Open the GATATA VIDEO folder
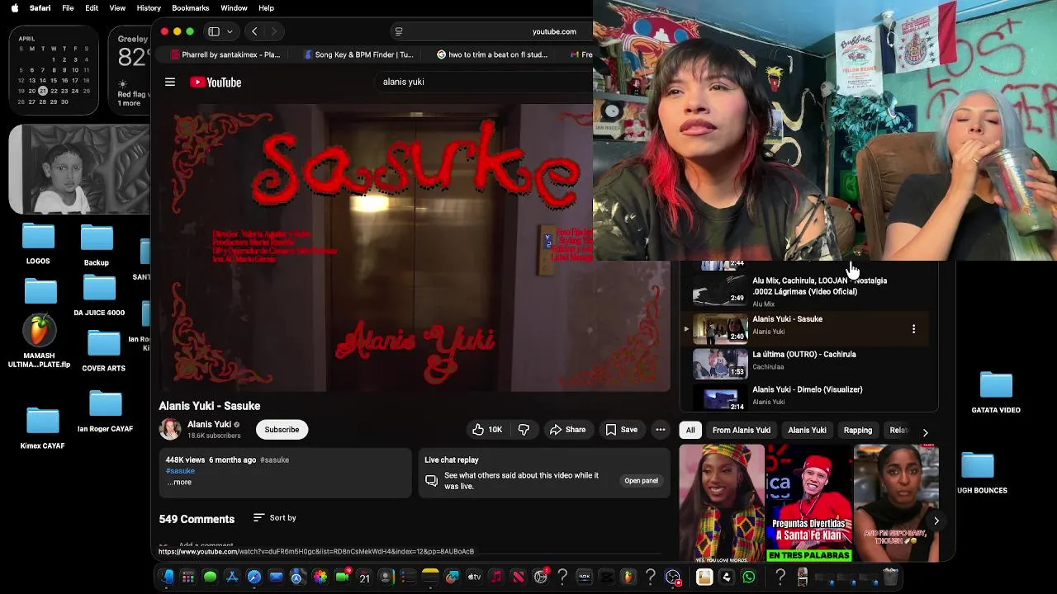The height and width of the screenshot is (594, 1057). tap(996, 393)
